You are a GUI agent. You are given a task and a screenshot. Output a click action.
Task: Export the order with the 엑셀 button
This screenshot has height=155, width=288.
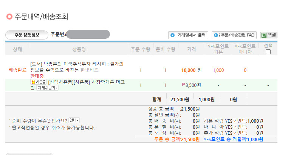tap(269, 35)
